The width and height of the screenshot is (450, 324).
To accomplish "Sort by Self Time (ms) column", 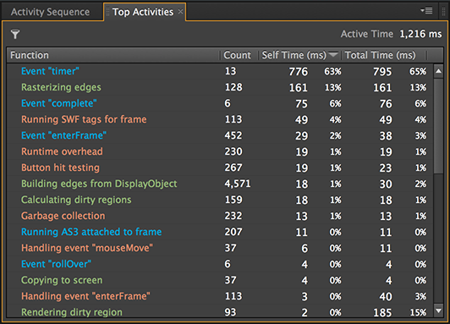I will point(300,55).
